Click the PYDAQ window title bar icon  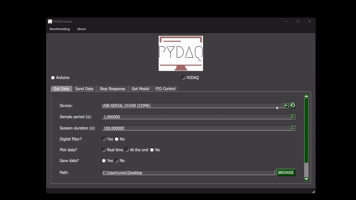[x=50, y=22]
